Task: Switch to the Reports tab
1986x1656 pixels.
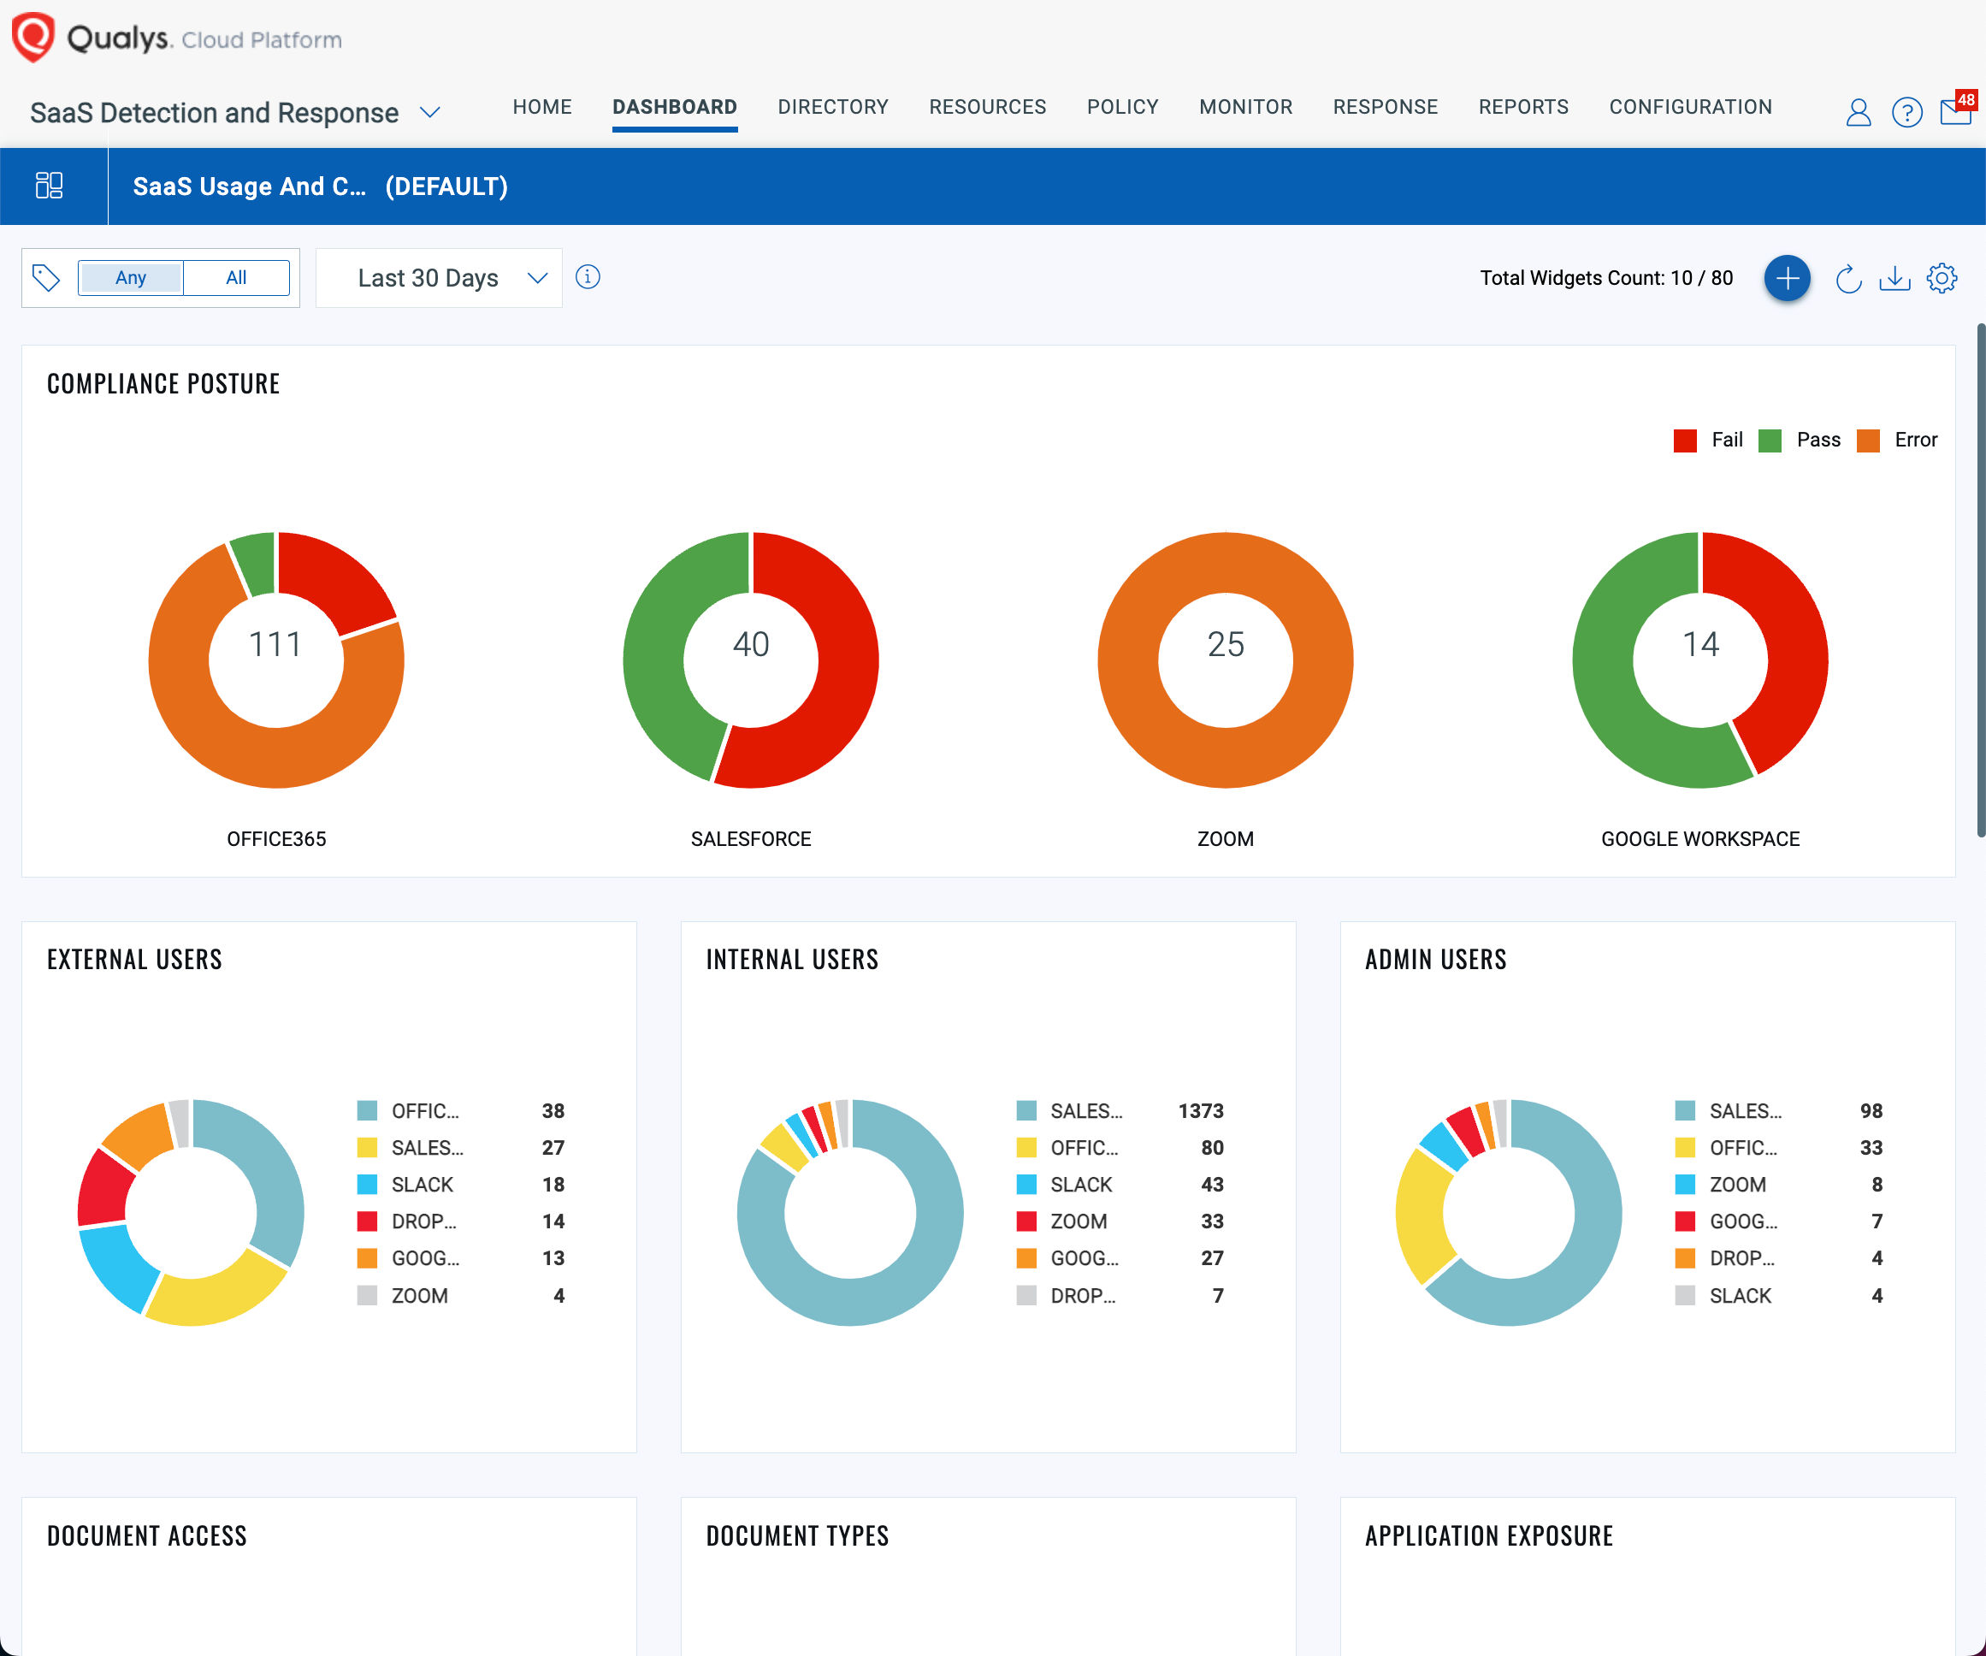Action: 1522,107
